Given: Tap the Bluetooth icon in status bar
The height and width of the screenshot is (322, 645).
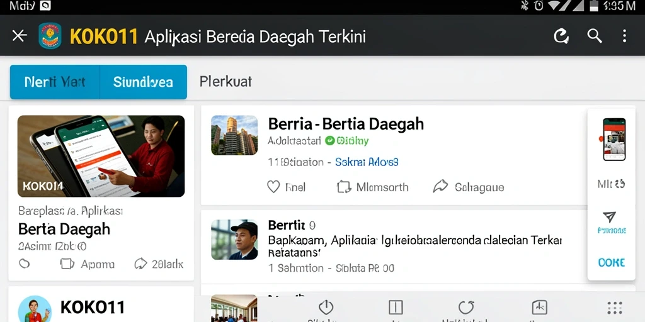Looking at the screenshot, I should (525, 5).
